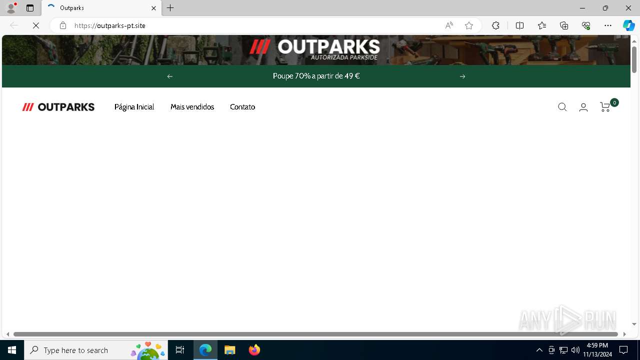Viewport: 640px width, 360px height.
Task: Open File Explorer from taskbar
Action: coord(230,350)
